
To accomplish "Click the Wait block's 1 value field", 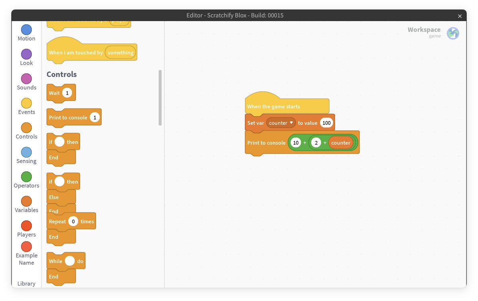I will 67,93.
